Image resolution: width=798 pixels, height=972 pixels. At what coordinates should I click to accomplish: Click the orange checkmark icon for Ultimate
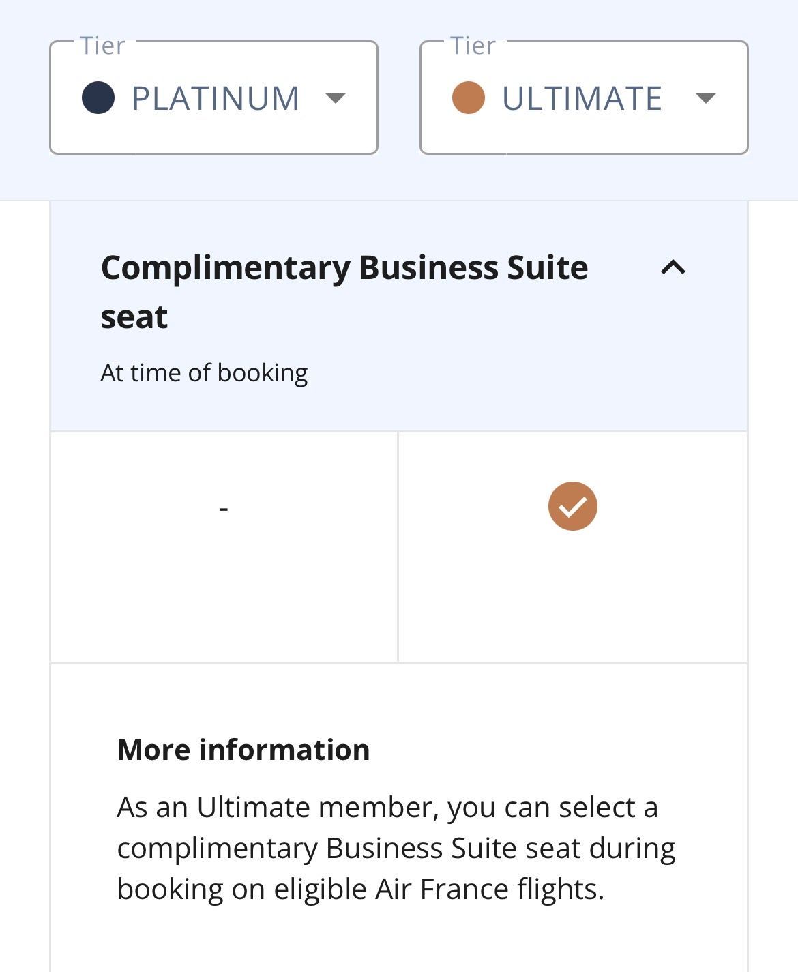pyautogui.click(x=573, y=506)
